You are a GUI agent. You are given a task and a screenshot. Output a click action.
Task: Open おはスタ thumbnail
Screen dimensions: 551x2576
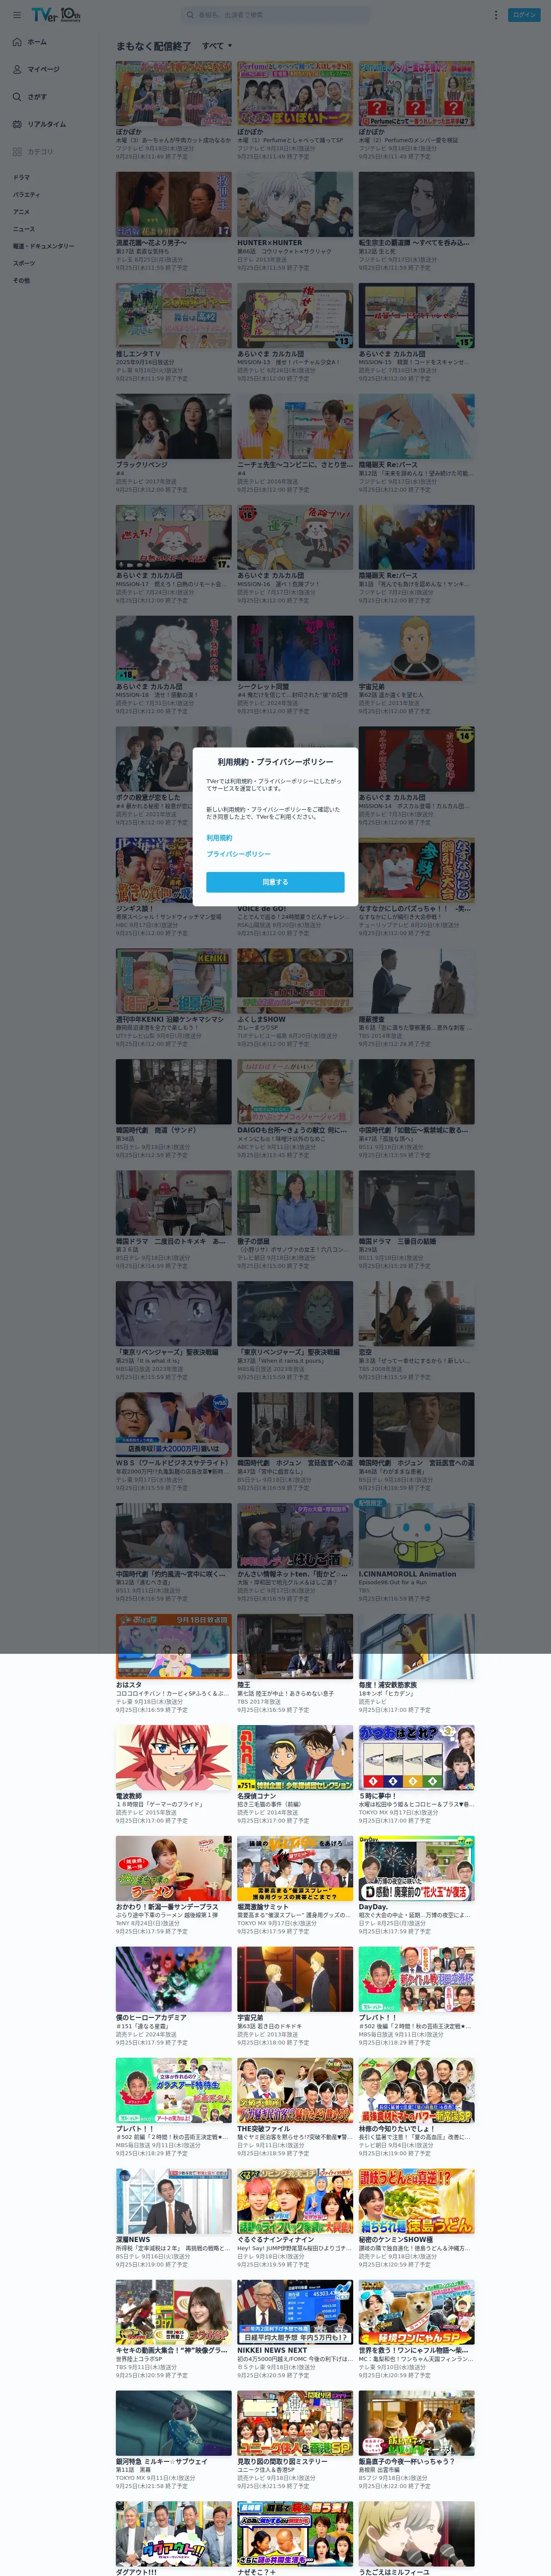point(173,1647)
